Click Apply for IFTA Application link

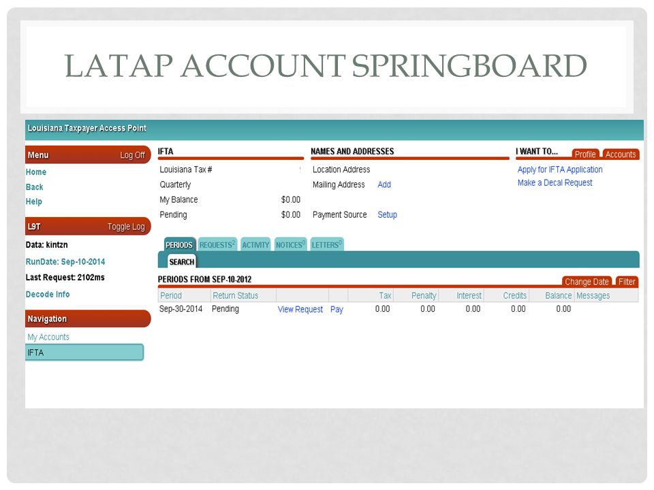coord(560,169)
